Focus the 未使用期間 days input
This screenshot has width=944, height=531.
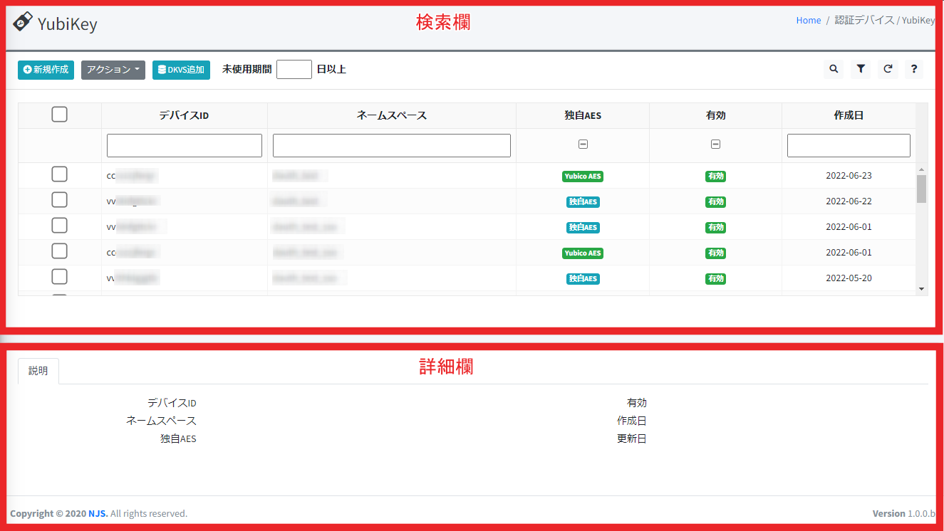click(294, 69)
